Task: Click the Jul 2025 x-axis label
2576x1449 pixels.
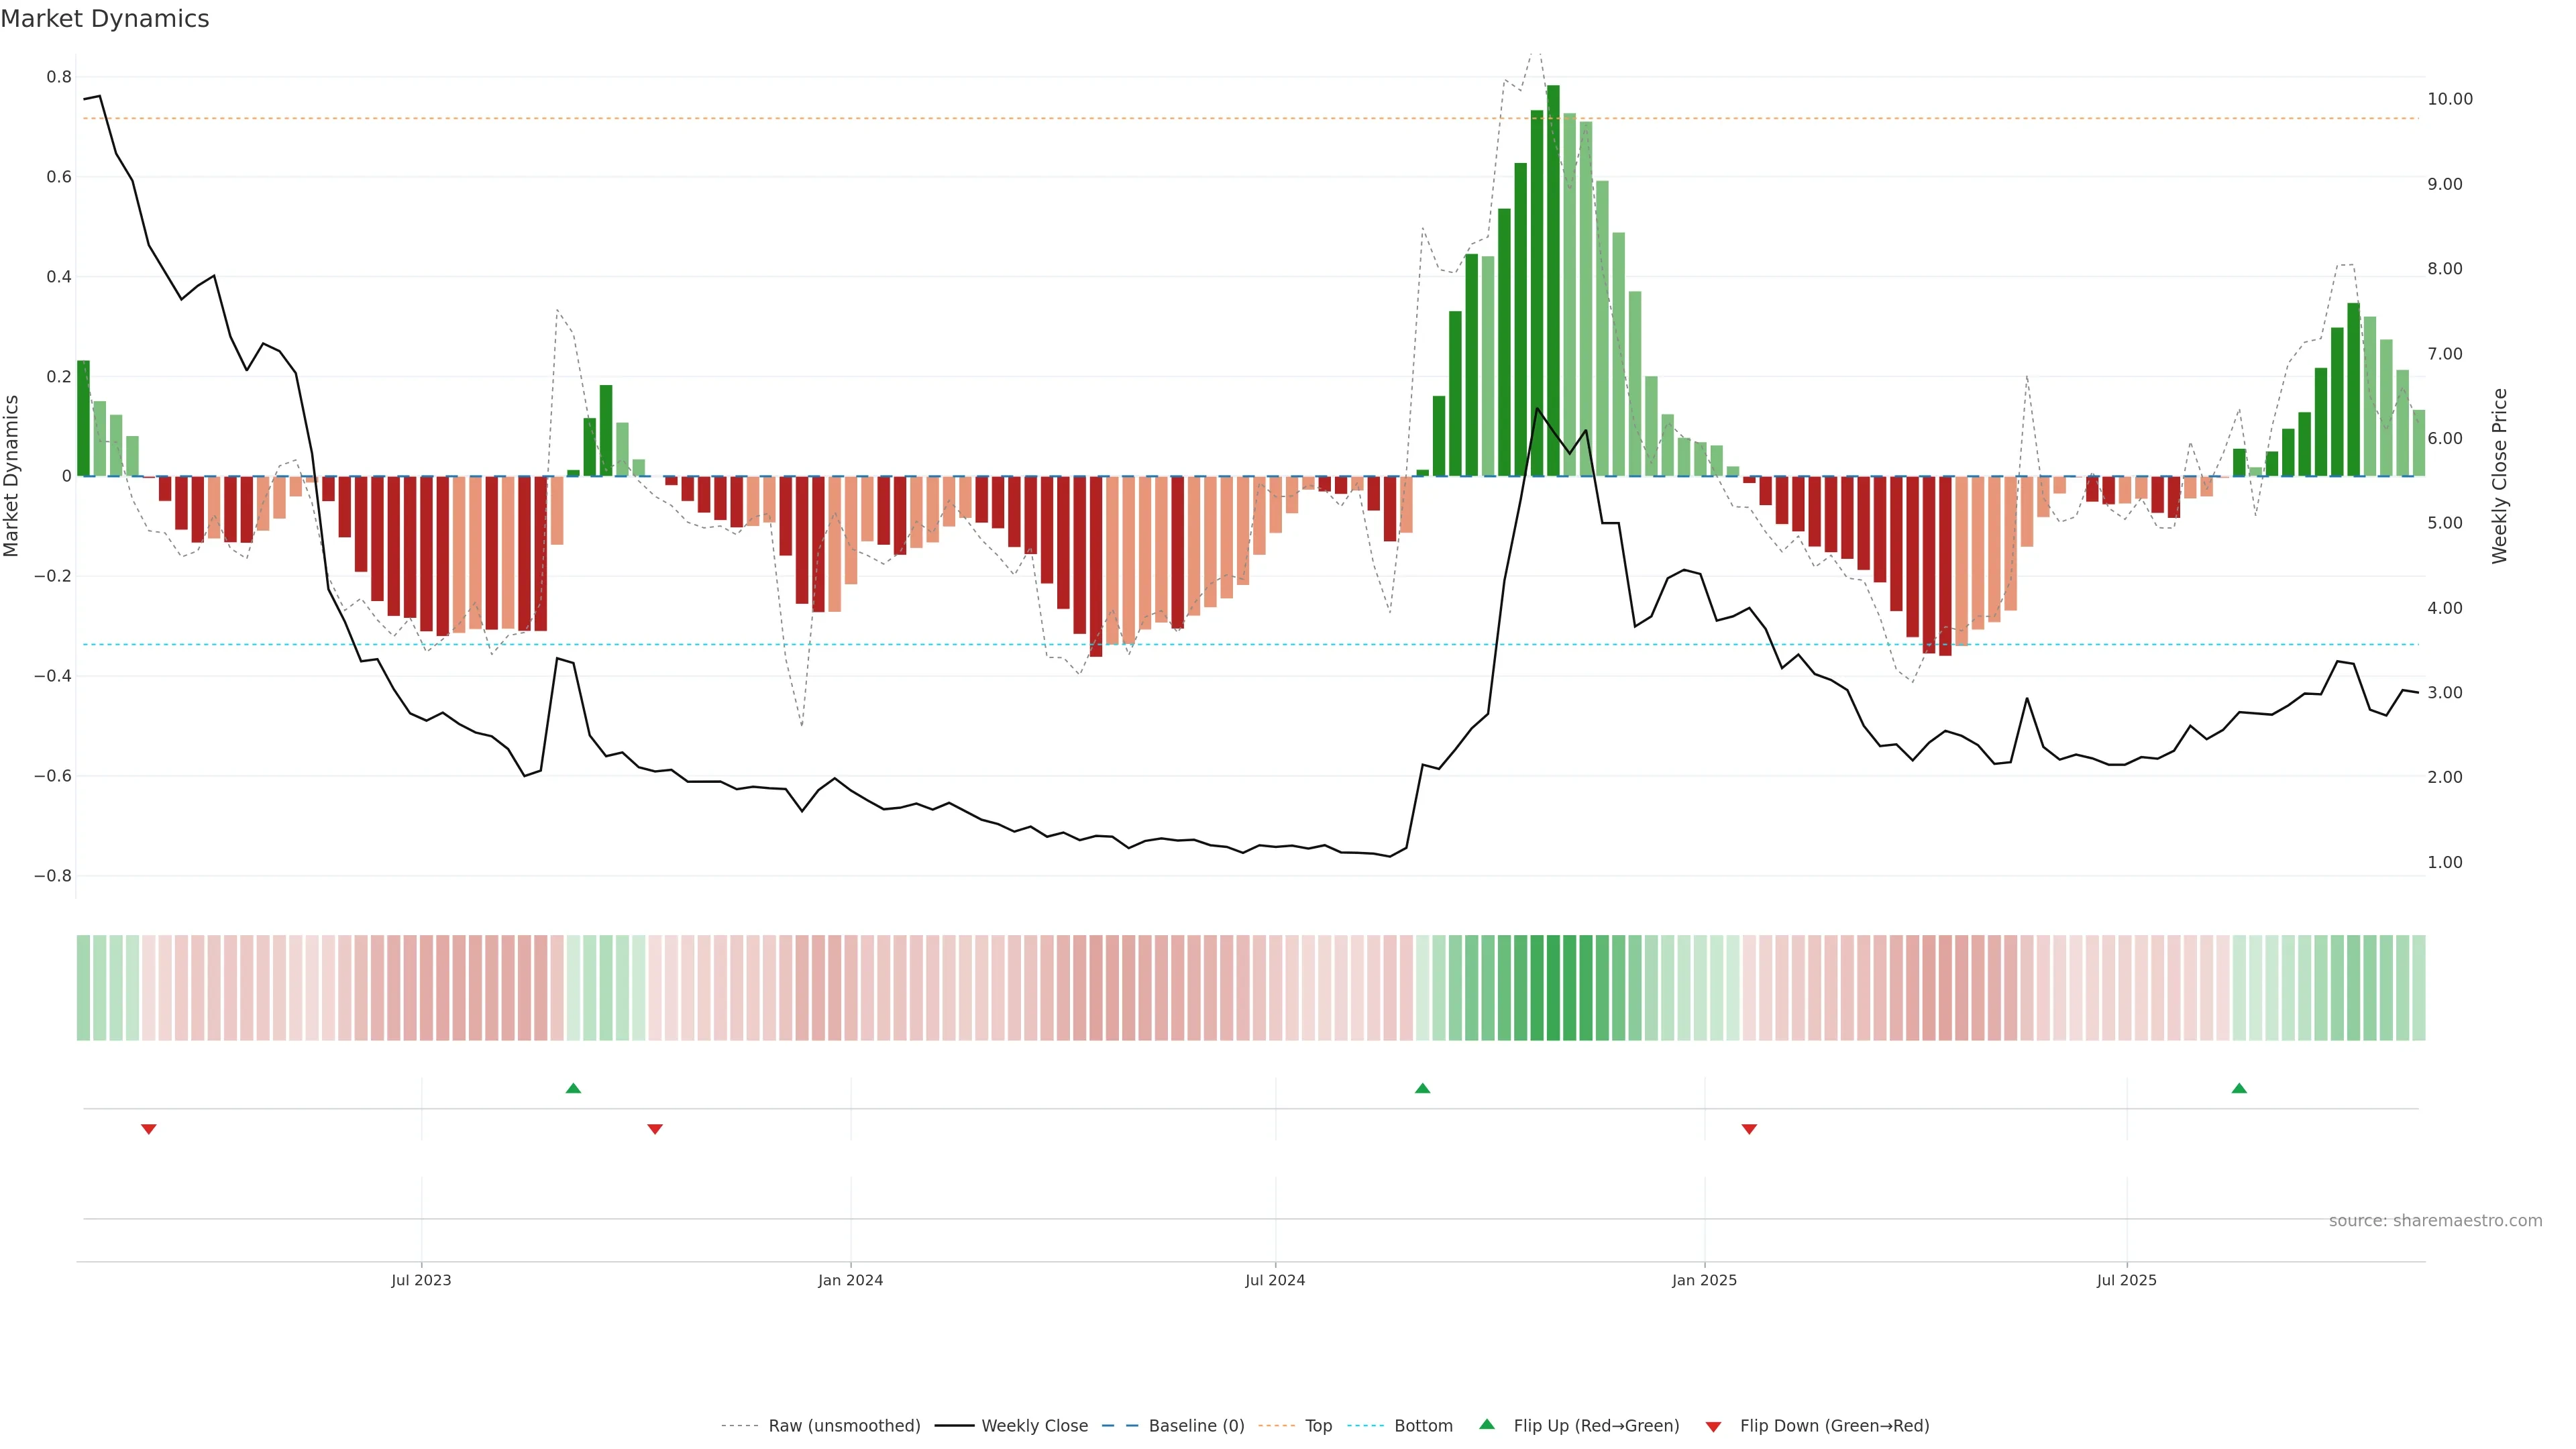Action: (2126, 1280)
